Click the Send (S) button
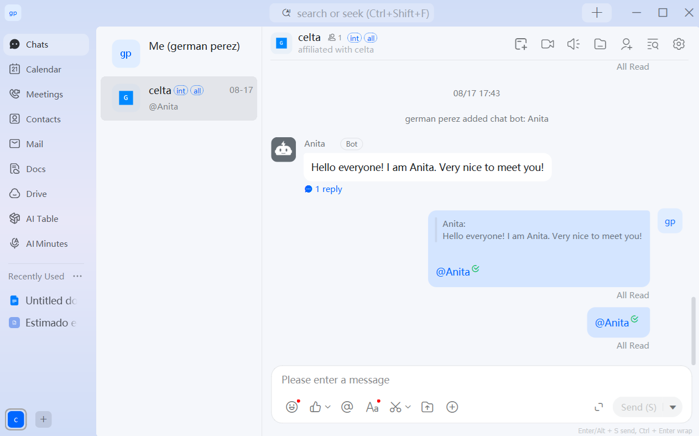699x436 pixels. [x=639, y=407]
